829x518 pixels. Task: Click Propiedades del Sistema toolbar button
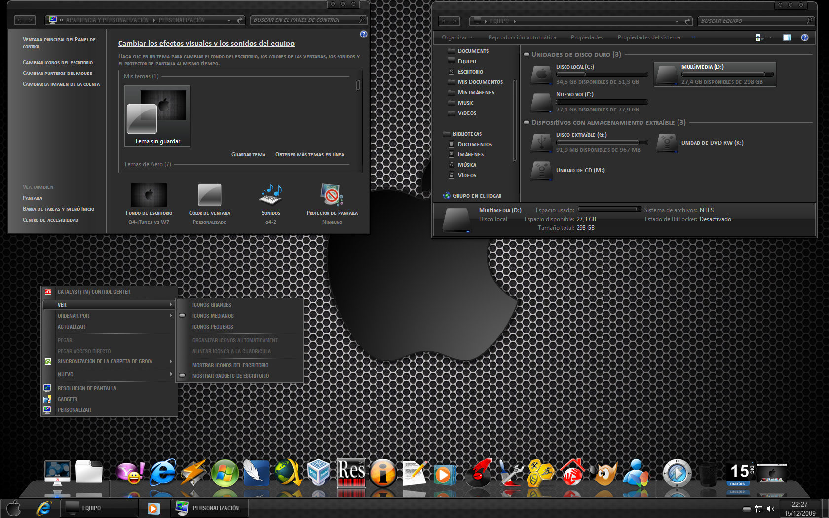click(649, 37)
